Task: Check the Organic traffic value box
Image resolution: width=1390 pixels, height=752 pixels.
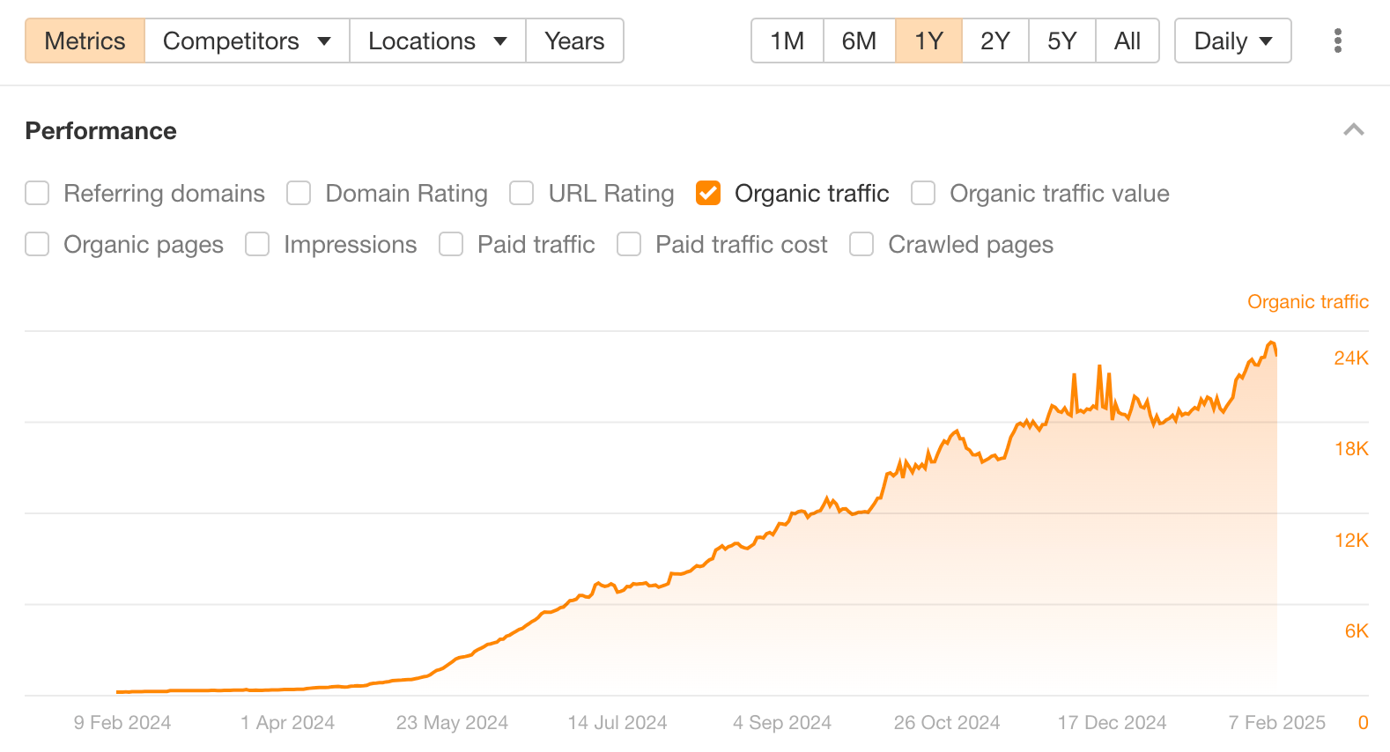Action: click(x=923, y=193)
